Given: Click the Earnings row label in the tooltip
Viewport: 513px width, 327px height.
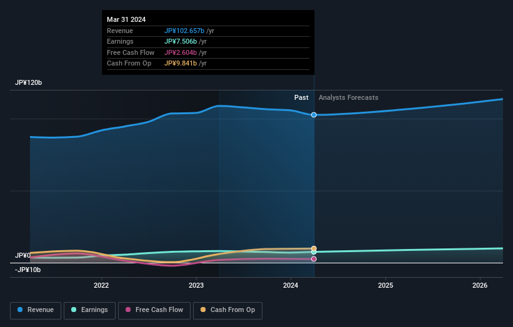Looking at the screenshot, I should point(120,41).
